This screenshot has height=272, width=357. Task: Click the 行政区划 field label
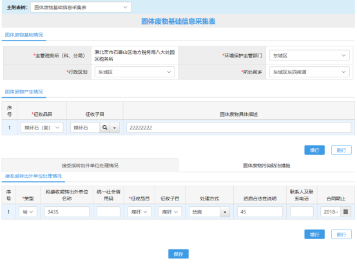coord(77,72)
